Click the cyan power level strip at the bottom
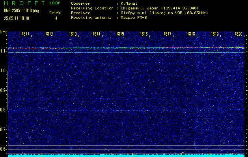The height and width of the screenshot is (157, 248). pyautogui.click(x=126, y=155)
